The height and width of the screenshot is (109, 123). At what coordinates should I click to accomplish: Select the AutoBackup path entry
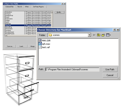pyautogui.click(x=28, y=15)
